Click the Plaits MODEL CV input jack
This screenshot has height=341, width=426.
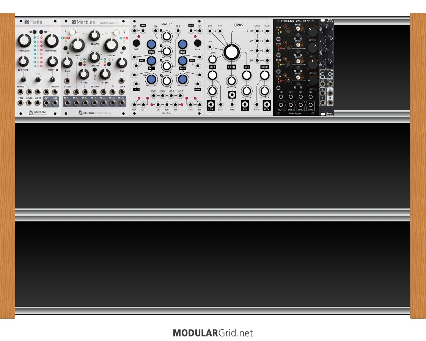(20, 92)
